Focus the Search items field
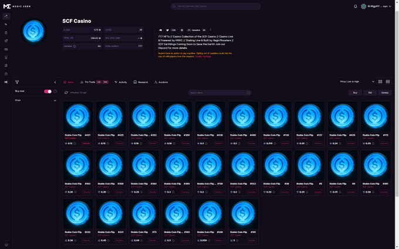Image resolution: width=399 pixels, height=249 pixels. point(219,93)
